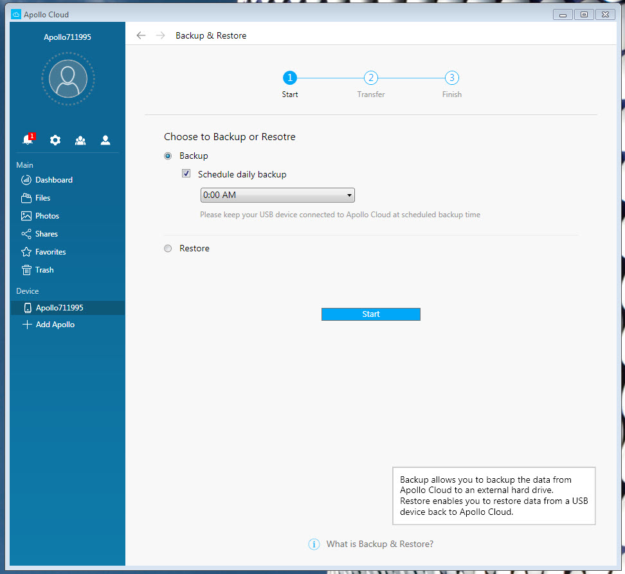The image size is (625, 574).
Task: Open the single user account icon
Action: click(x=105, y=140)
